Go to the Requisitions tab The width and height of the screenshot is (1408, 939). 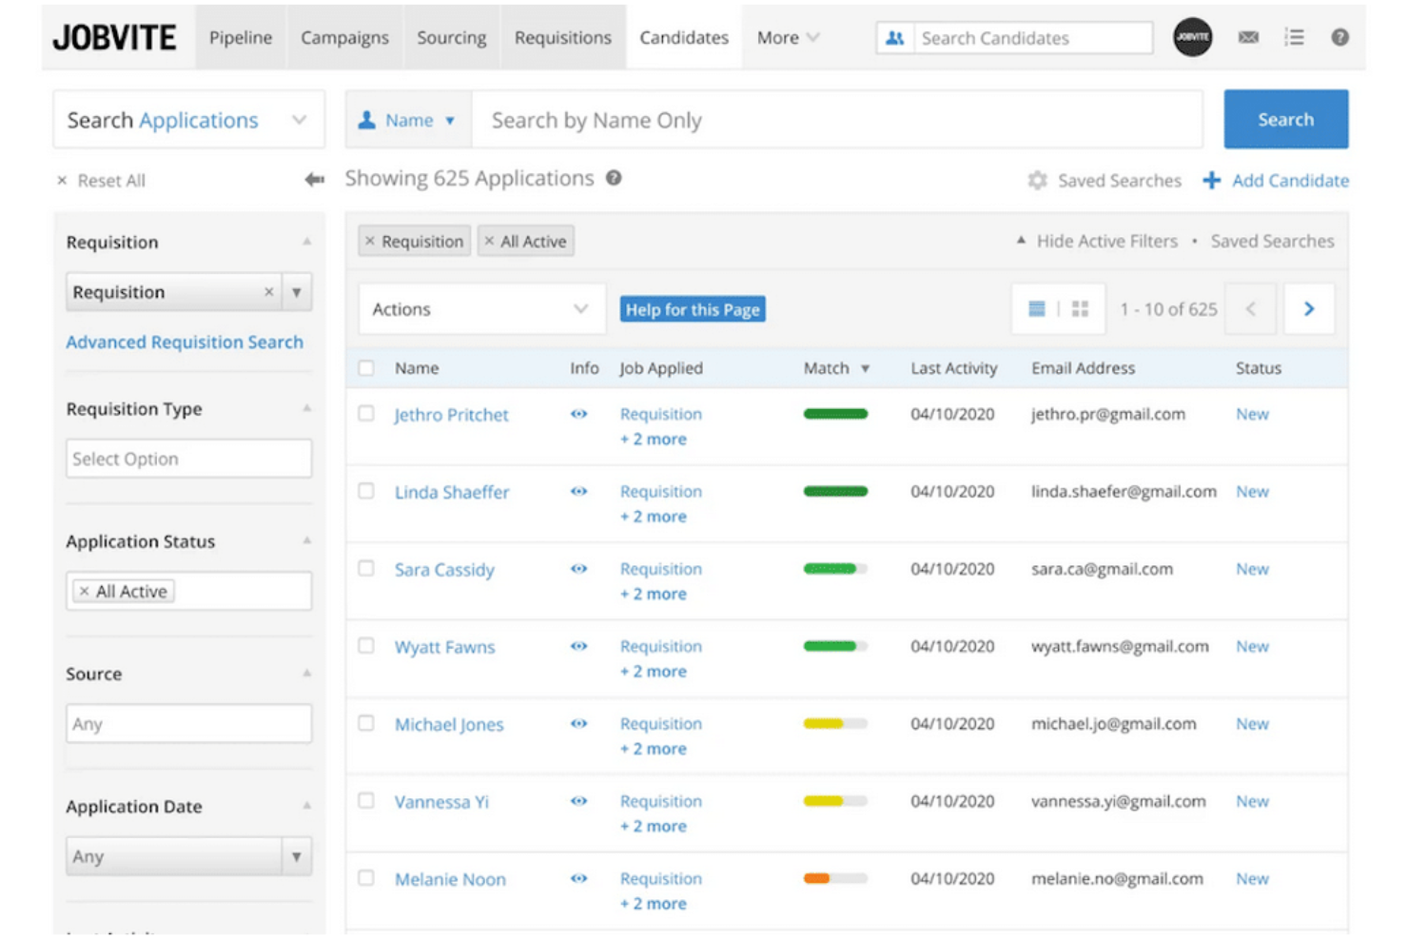(x=562, y=37)
